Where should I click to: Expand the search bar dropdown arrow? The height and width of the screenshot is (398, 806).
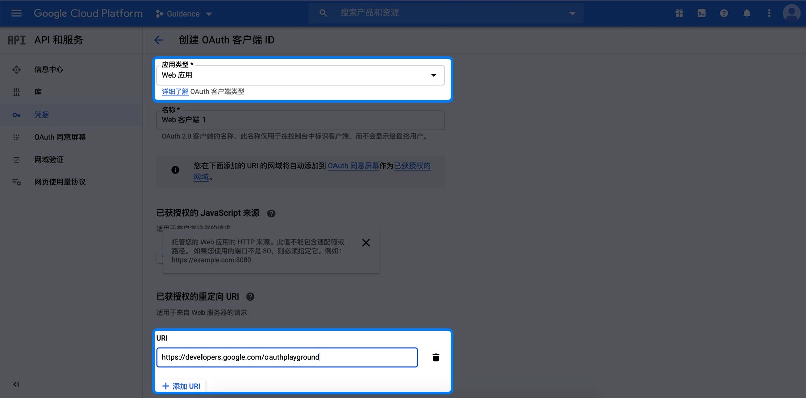pyautogui.click(x=572, y=13)
